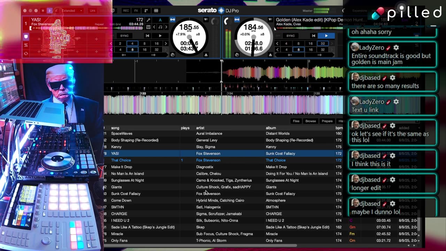
Task: Eject track from left deck
Action: 206,55
